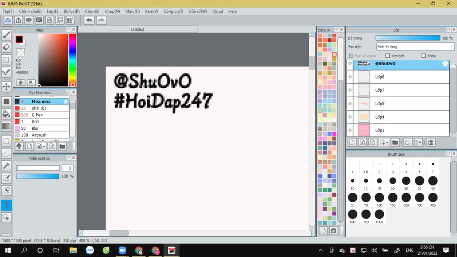Open the Chỉnh sửa(E) menu
The height and width of the screenshot is (257, 457).
30,11
